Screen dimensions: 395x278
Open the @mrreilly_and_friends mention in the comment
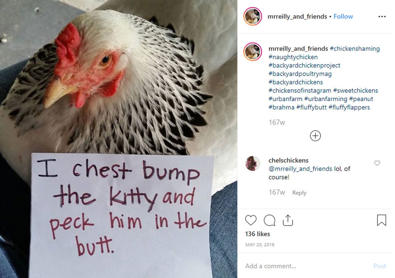point(300,169)
